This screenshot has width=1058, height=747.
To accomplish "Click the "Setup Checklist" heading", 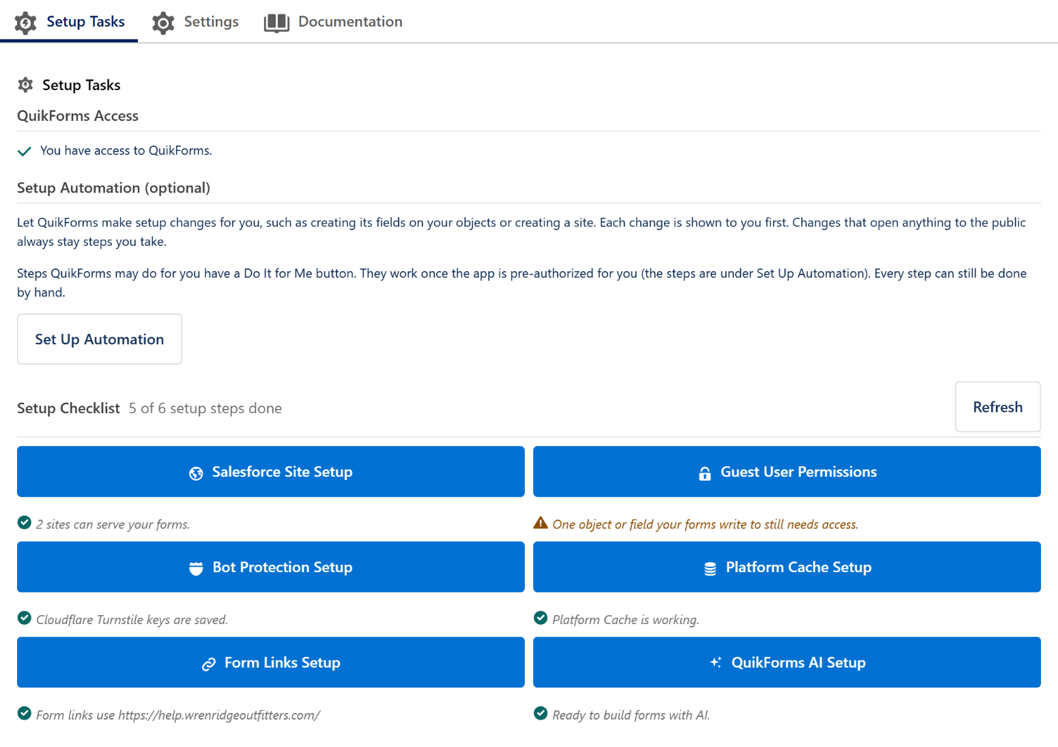I will point(68,408).
